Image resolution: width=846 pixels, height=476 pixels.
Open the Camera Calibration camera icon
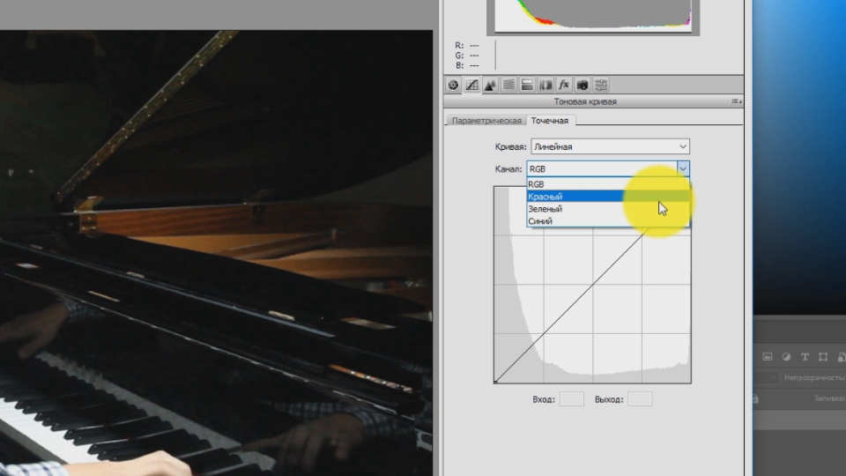pyautogui.click(x=583, y=85)
